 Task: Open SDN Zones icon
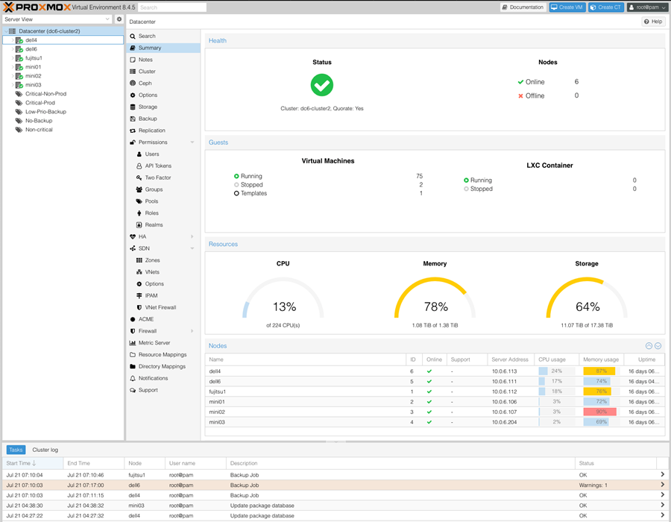tap(139, 260)
